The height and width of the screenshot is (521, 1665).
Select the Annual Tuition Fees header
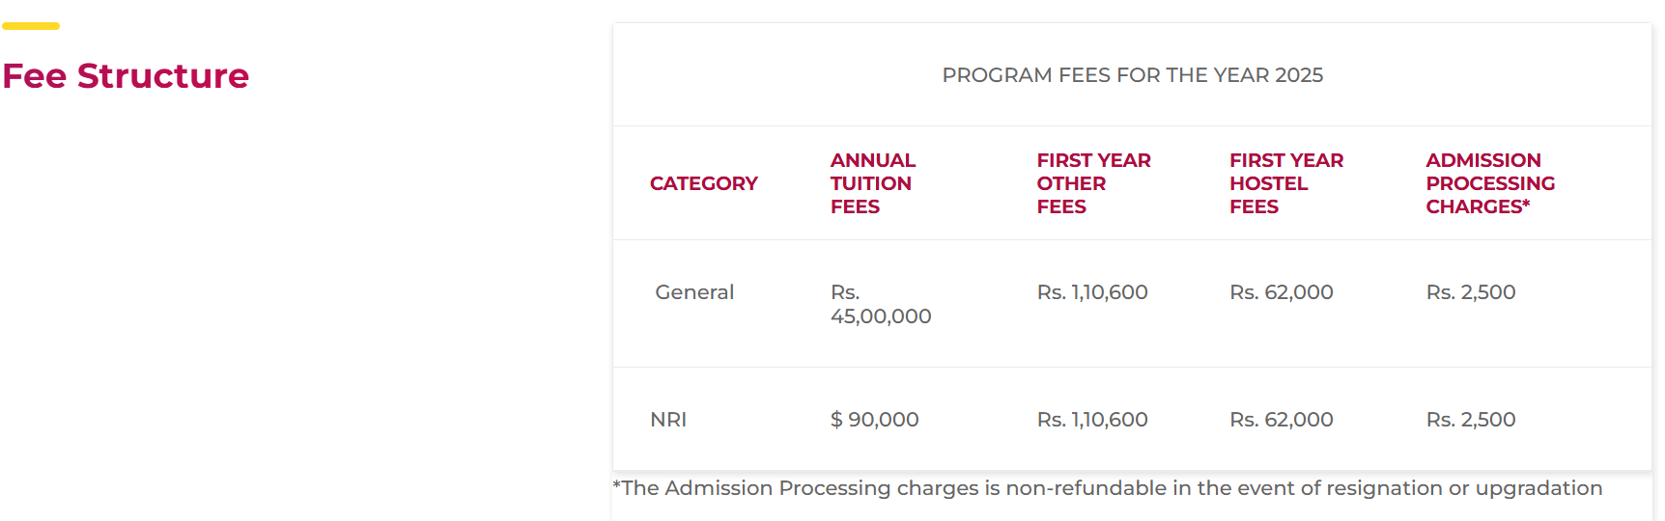pos(872,183)
